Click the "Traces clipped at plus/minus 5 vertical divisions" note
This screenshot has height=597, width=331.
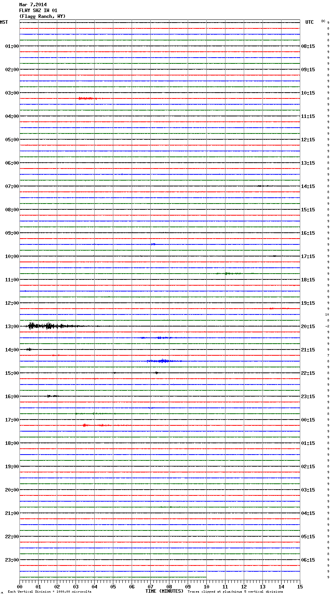(235, 592)
